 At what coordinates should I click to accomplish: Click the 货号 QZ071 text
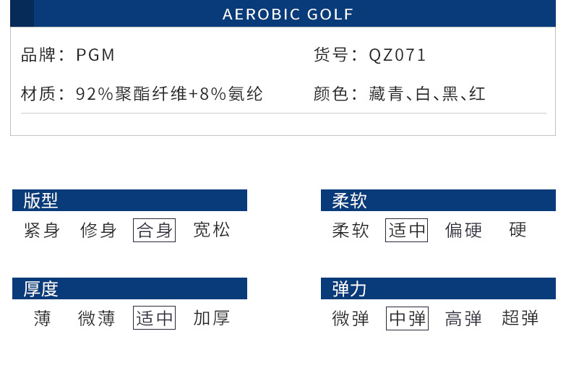[x=370, y=55]
